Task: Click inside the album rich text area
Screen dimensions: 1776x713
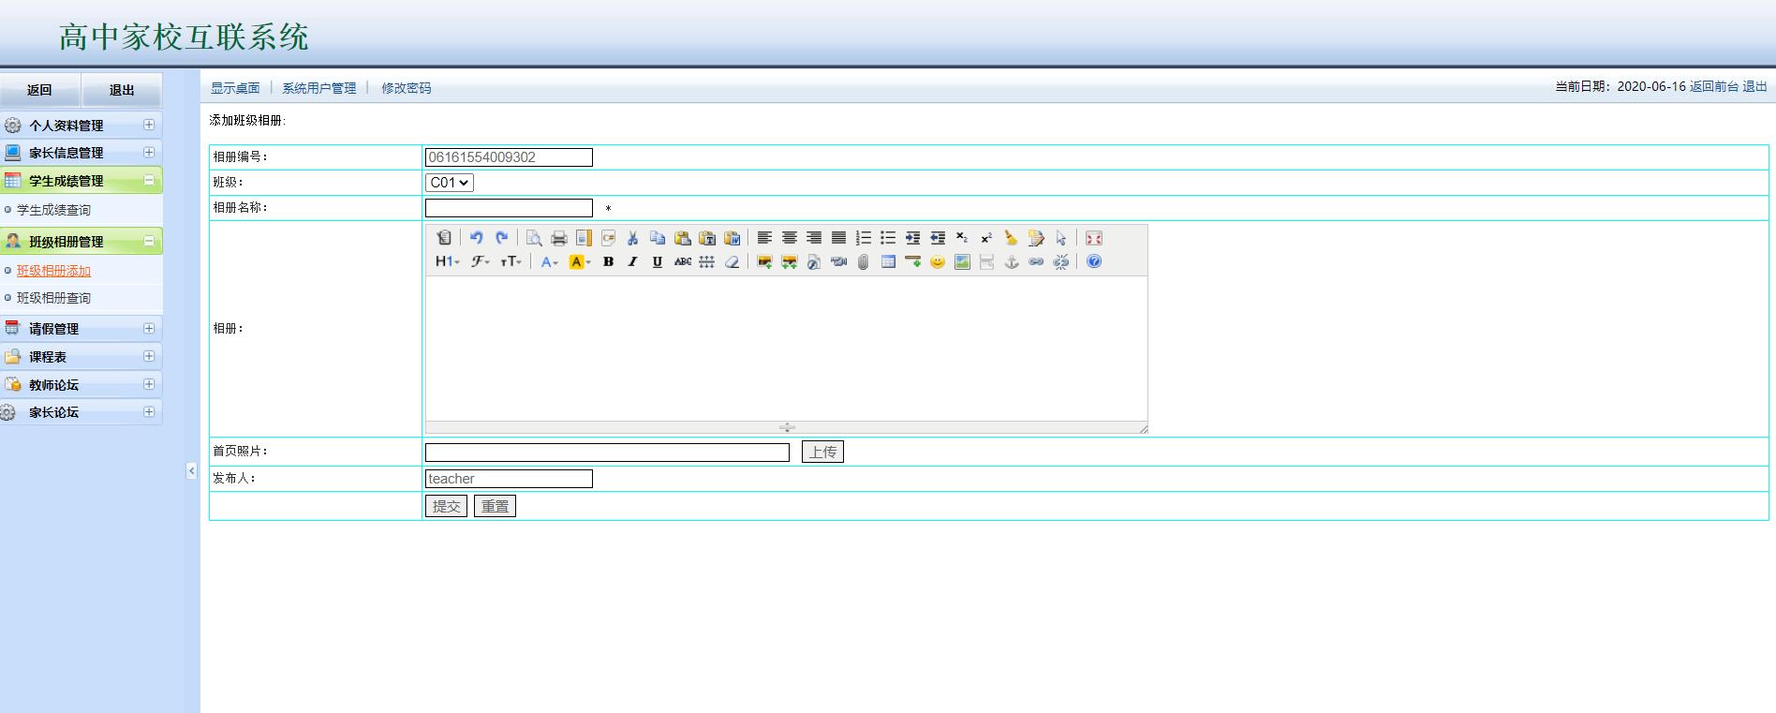Action: [x=787, y=348]
